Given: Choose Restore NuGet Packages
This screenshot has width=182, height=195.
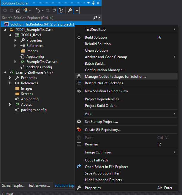Looking at the screenshot, I should tap(126, 83).
